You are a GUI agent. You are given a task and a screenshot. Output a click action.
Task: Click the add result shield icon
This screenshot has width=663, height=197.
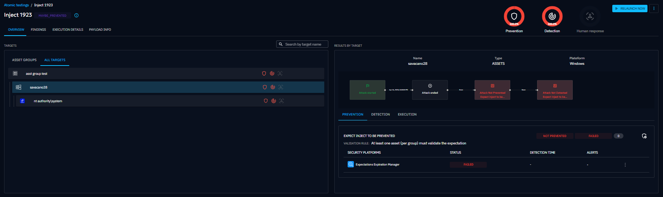(644, 136)
